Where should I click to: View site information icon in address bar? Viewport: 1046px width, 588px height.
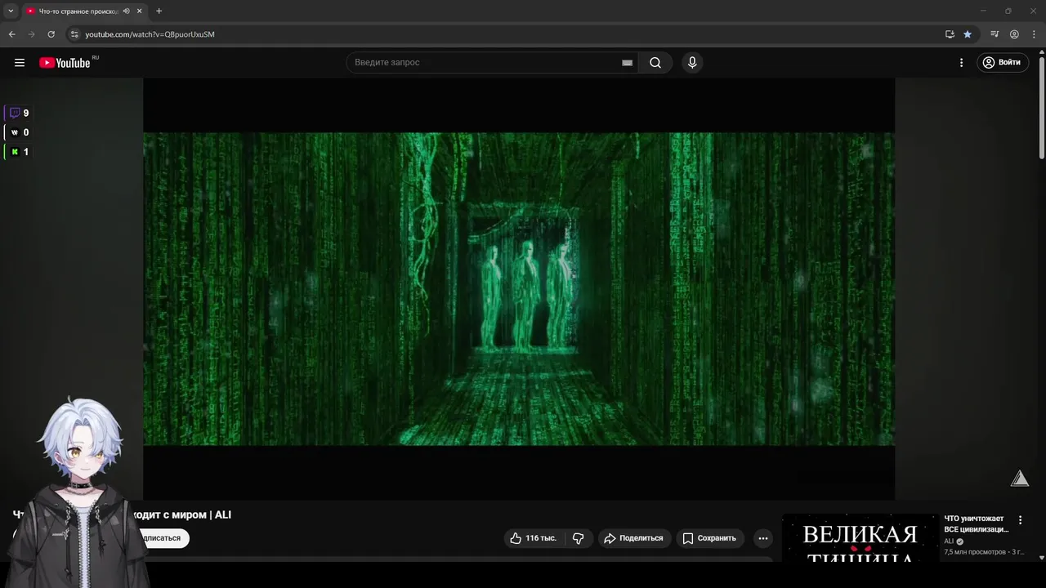pyautogui.click(x=74, y=34)
